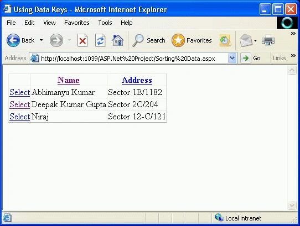Maximize the Internet Explorer window
The image size is (300, 226).
tap(278, 9)
